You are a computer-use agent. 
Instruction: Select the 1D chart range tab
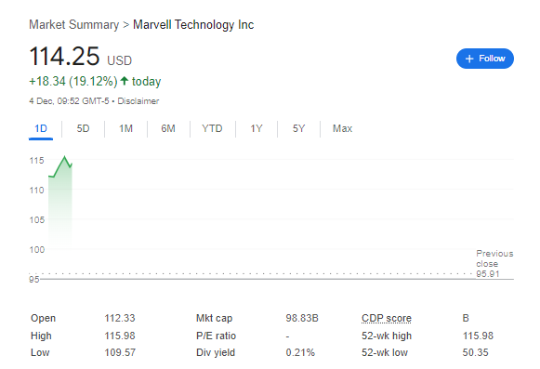pos(41,128)
